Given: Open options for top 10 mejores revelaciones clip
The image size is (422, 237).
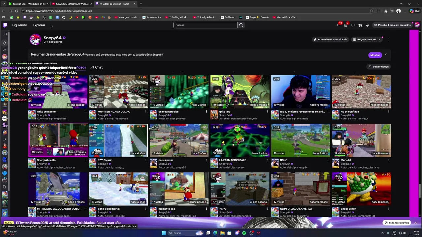Looking at the screenshot, I should coord(328,112).
